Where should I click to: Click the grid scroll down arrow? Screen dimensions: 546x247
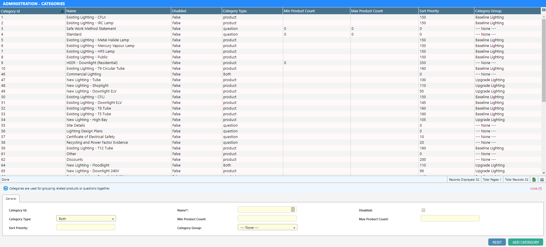(x=544, y=173)
